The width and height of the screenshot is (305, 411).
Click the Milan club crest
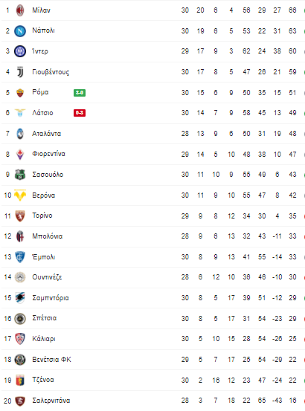click(20, 10)
